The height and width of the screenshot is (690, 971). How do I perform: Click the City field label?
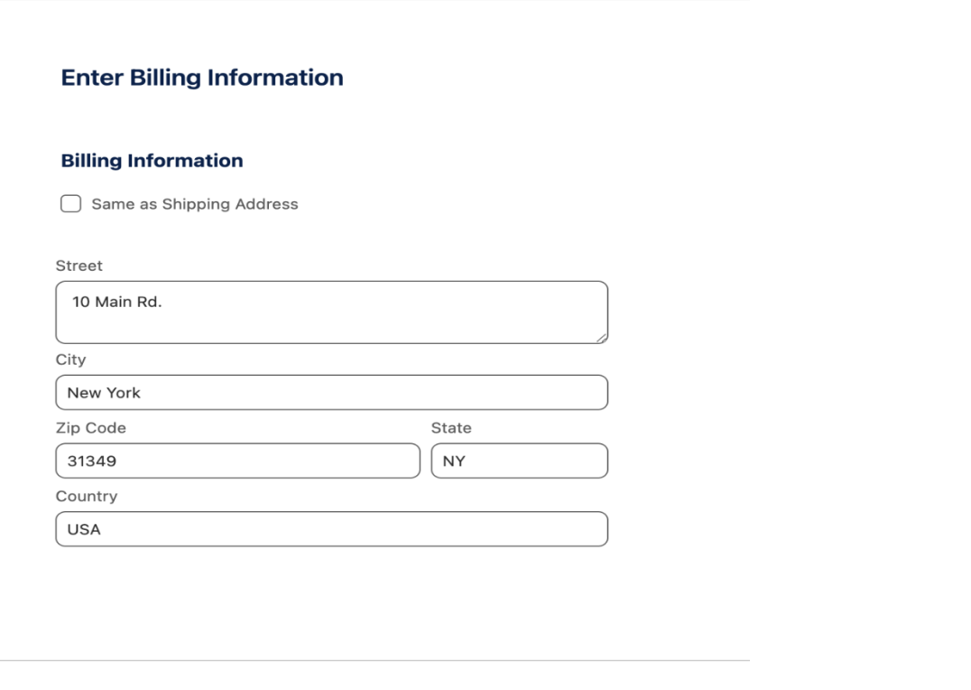(70, 359)
